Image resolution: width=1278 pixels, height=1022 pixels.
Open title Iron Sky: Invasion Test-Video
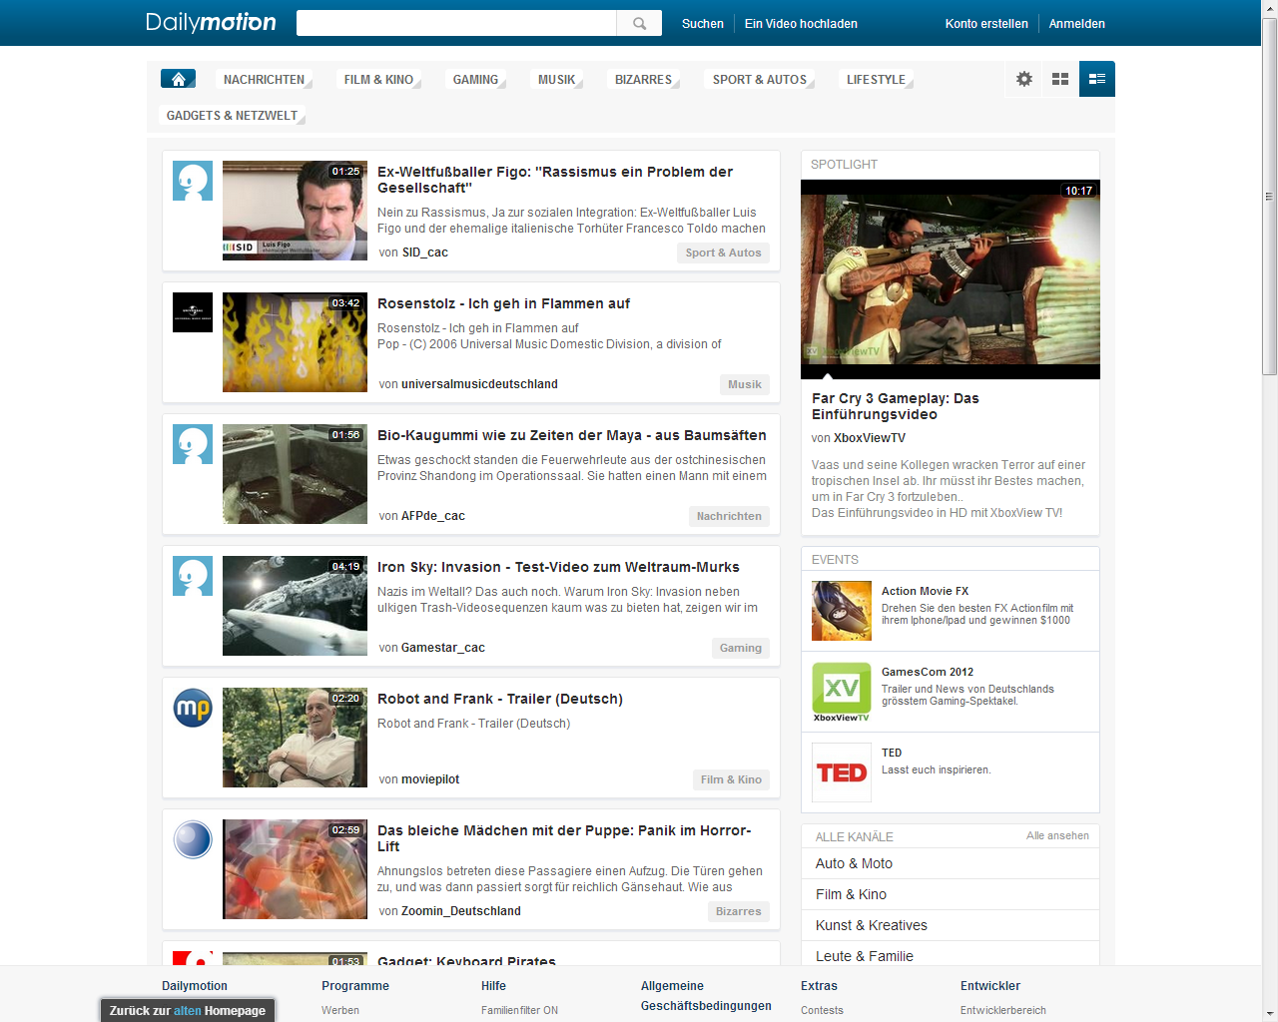point(558,567)
